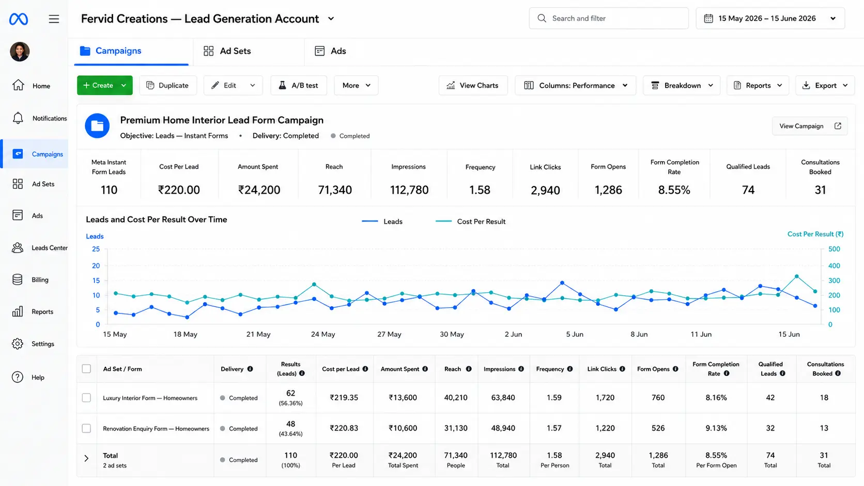
Task: Click info icon beside Cost per Lead header
Action: point(365,369)
